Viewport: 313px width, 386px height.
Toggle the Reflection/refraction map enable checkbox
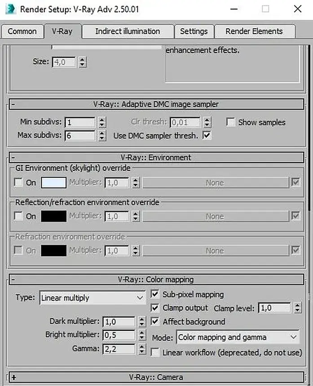(295, 216)
